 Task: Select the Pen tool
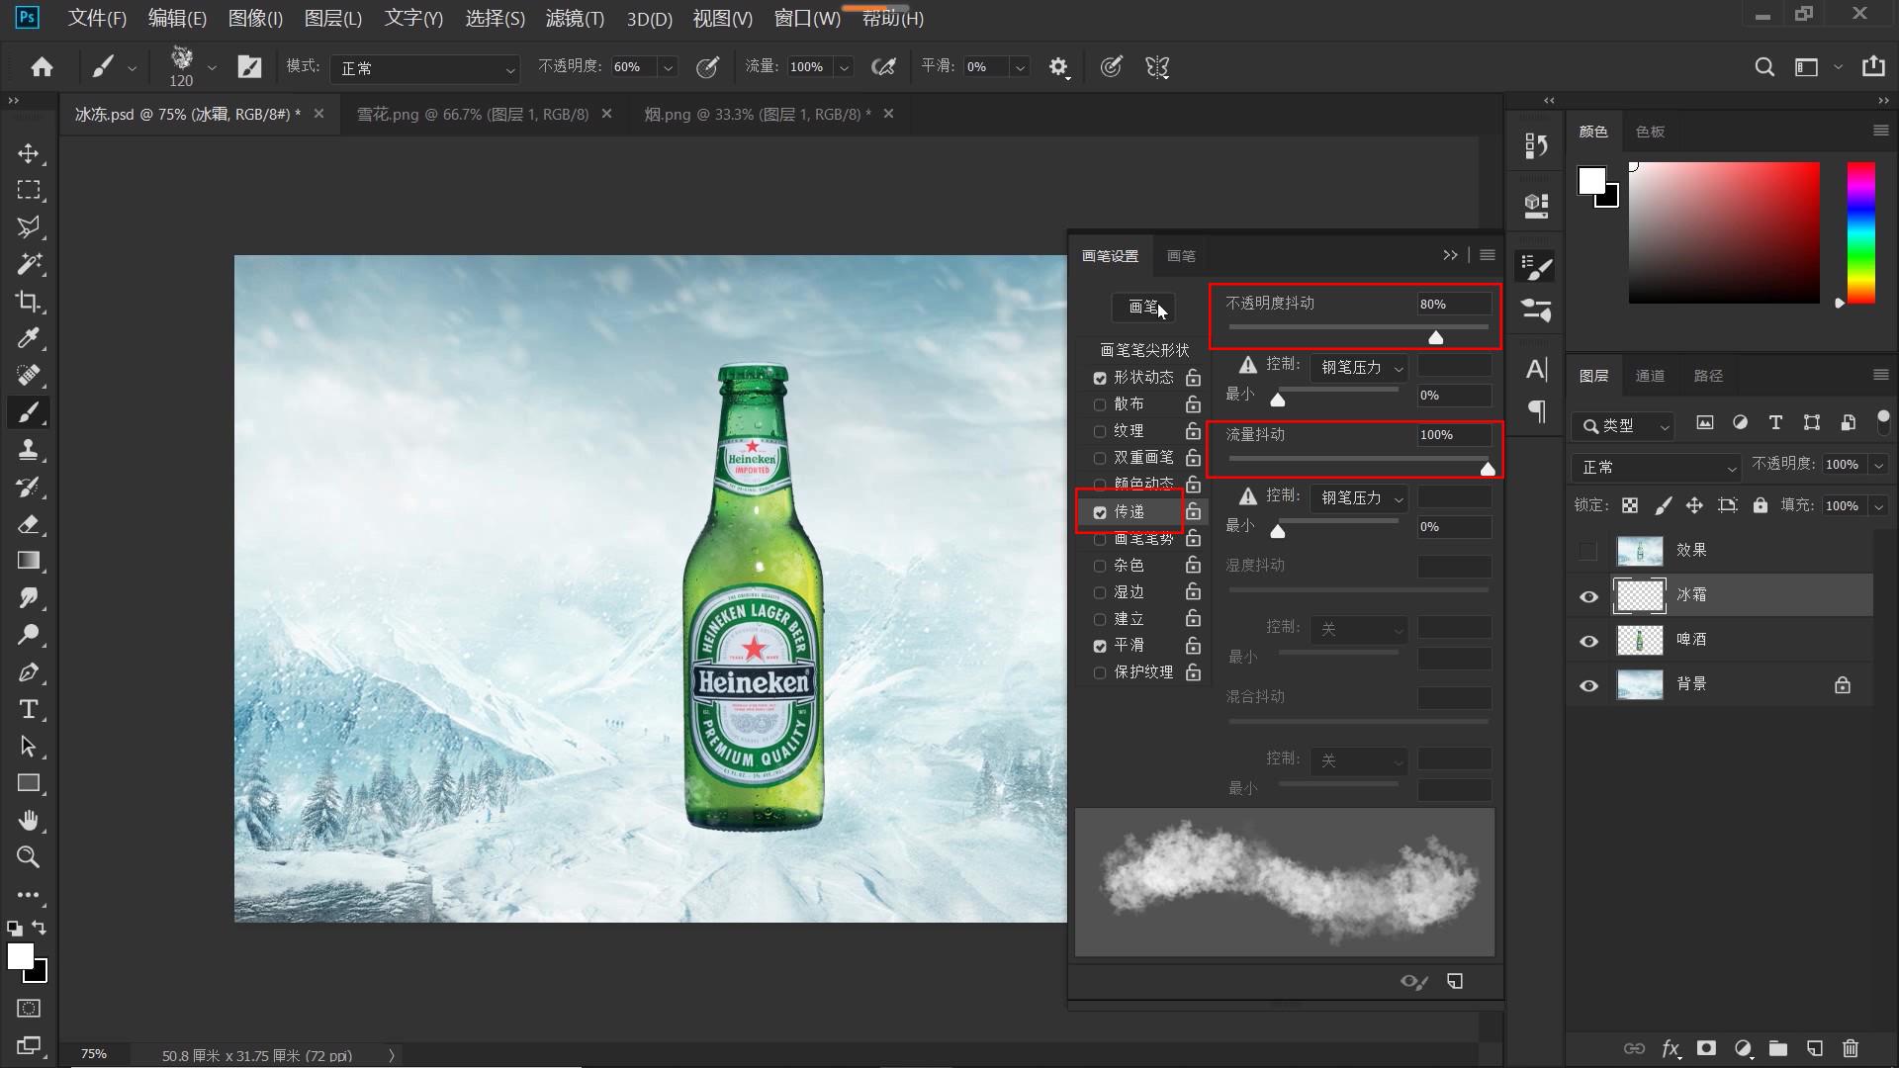point(29,672)
